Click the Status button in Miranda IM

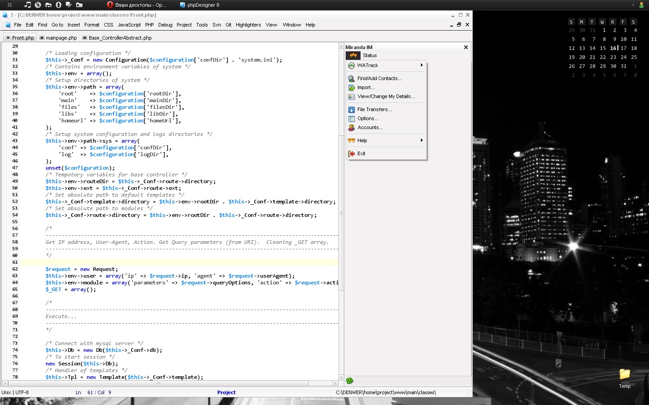[x=370, y=55]
